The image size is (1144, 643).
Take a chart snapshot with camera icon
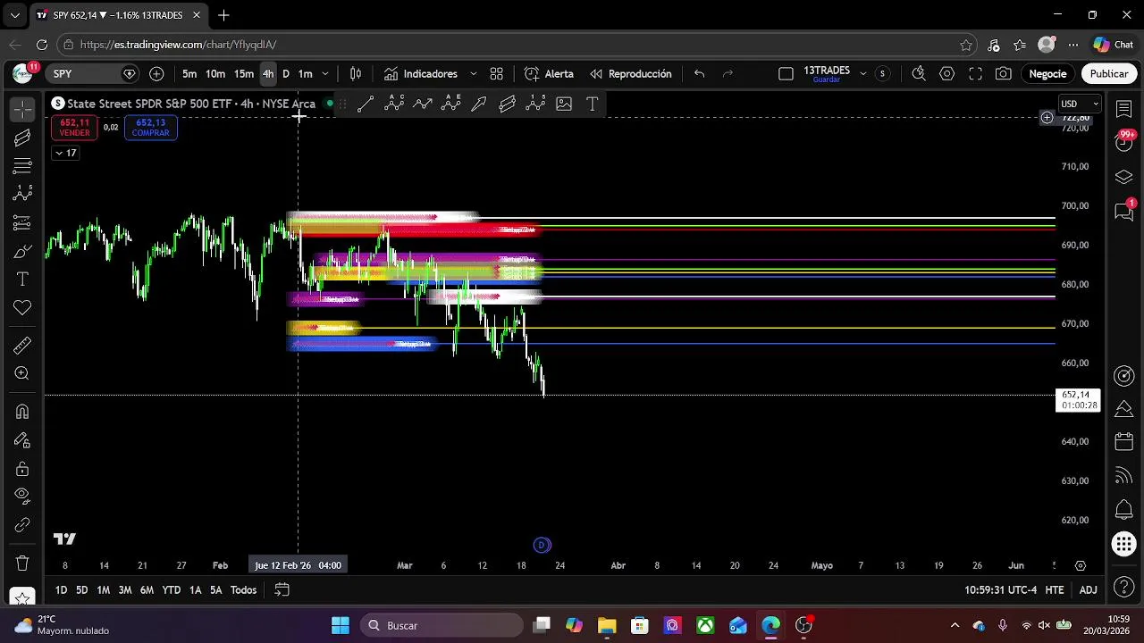click(x=1004, y=74)
